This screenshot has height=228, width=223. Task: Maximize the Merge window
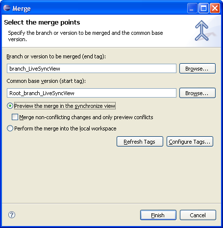pyautogui.click(x=203, y=8)
